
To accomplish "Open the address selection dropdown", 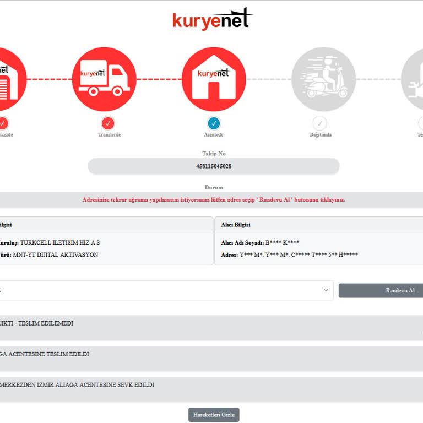I will click(x=166, y=290).
